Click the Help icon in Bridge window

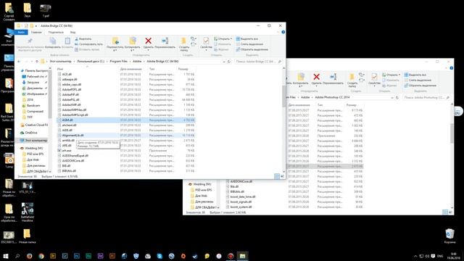pos(283,32)
